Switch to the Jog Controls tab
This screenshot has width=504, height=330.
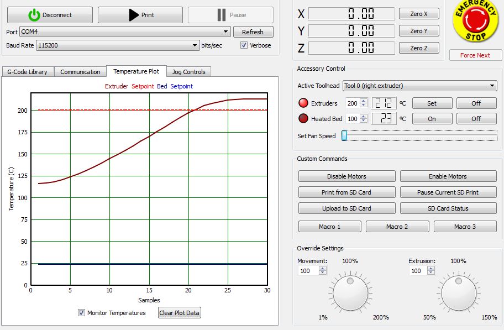tap(188, 72)
